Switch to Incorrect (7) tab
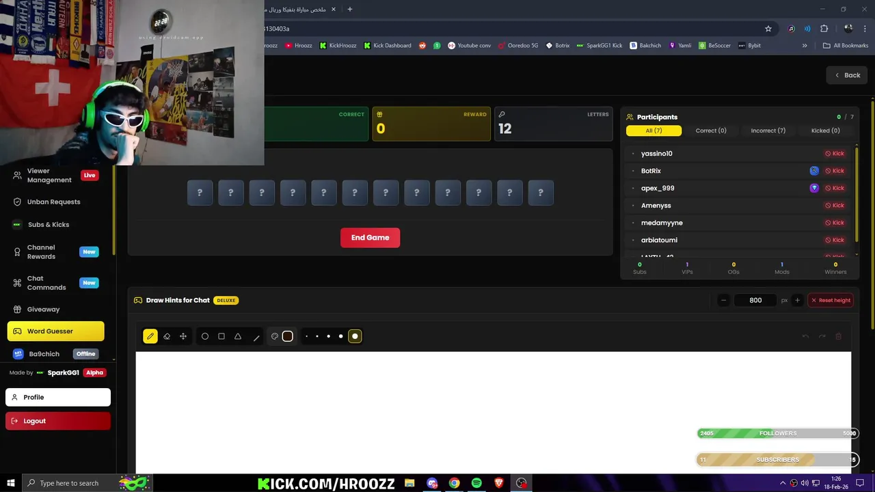The image size is (875, 492). [768, 131]
